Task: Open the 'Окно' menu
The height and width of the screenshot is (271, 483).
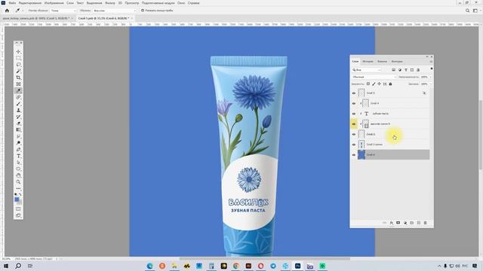Action: point(181,3)
